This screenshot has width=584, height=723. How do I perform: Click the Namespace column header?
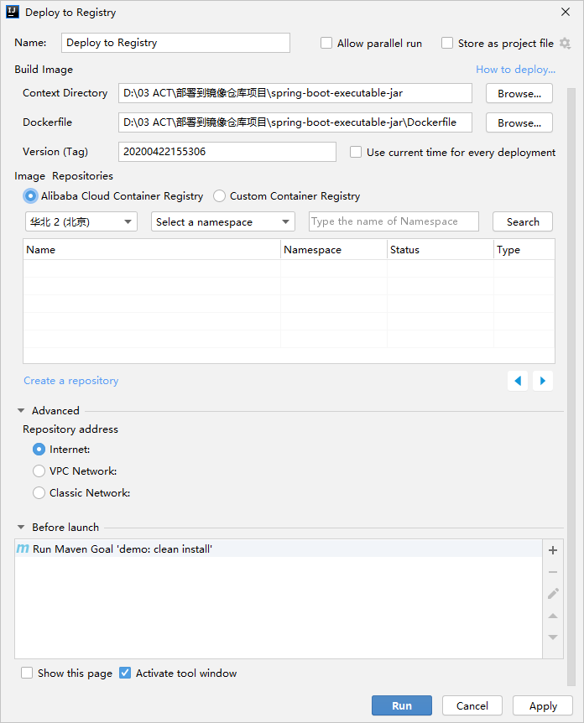(334, 249)
